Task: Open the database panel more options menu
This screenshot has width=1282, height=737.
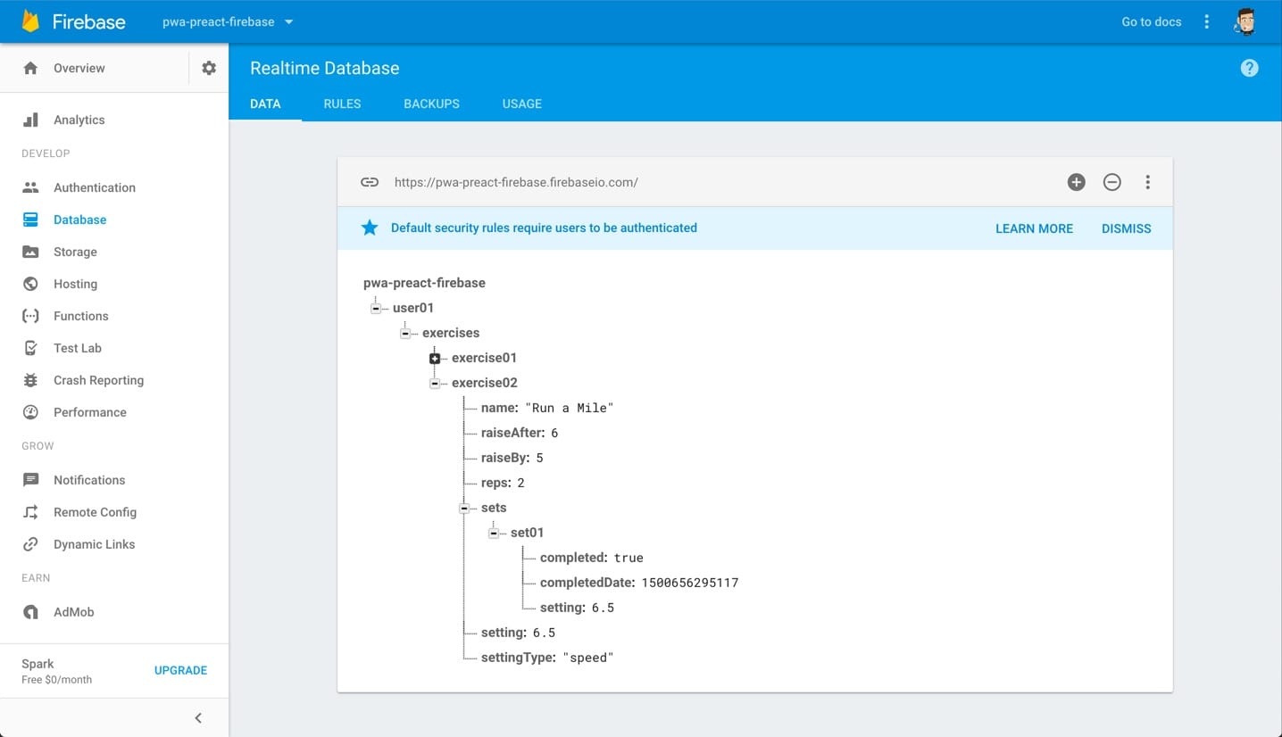Action: coord(1147,182)
